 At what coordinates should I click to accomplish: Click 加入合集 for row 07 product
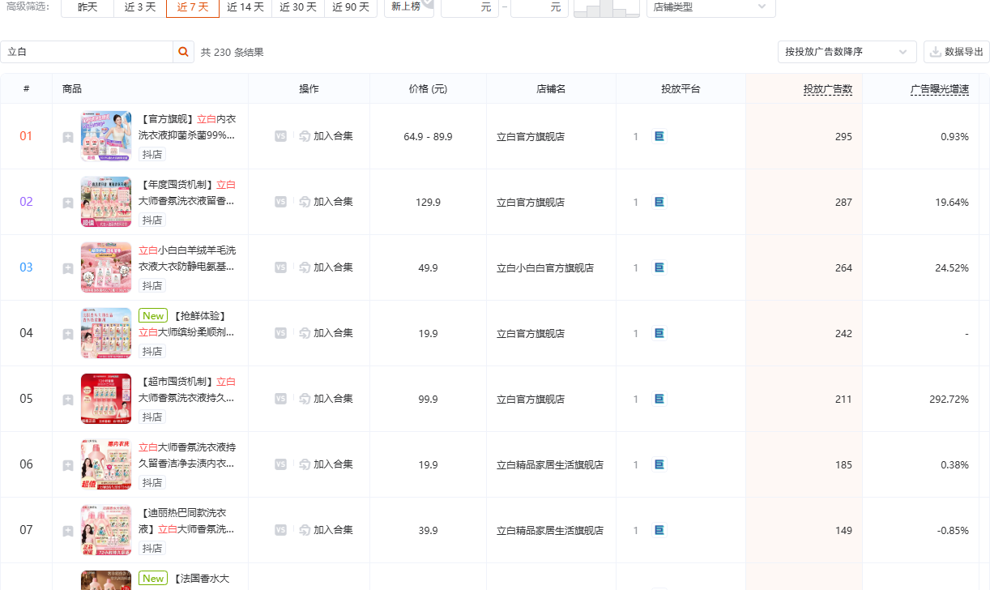point(326,530)
